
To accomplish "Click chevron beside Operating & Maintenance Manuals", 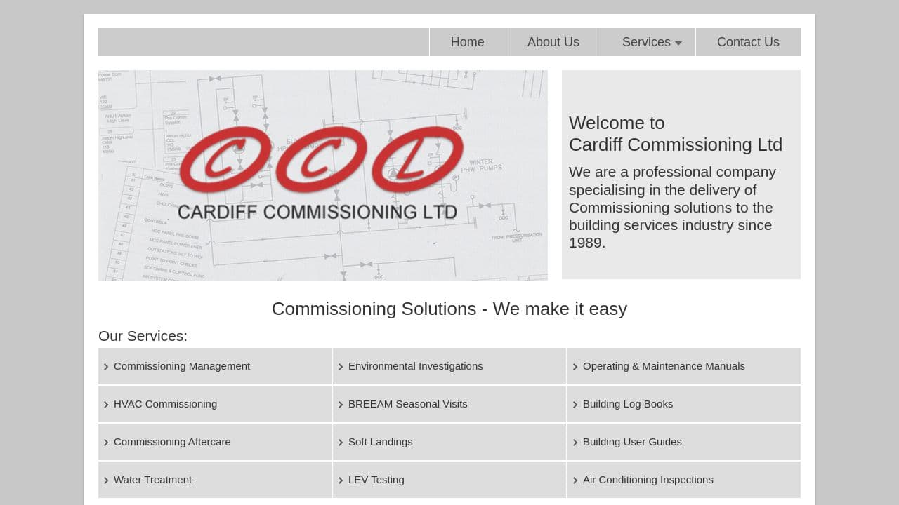I will coord(575,367).
